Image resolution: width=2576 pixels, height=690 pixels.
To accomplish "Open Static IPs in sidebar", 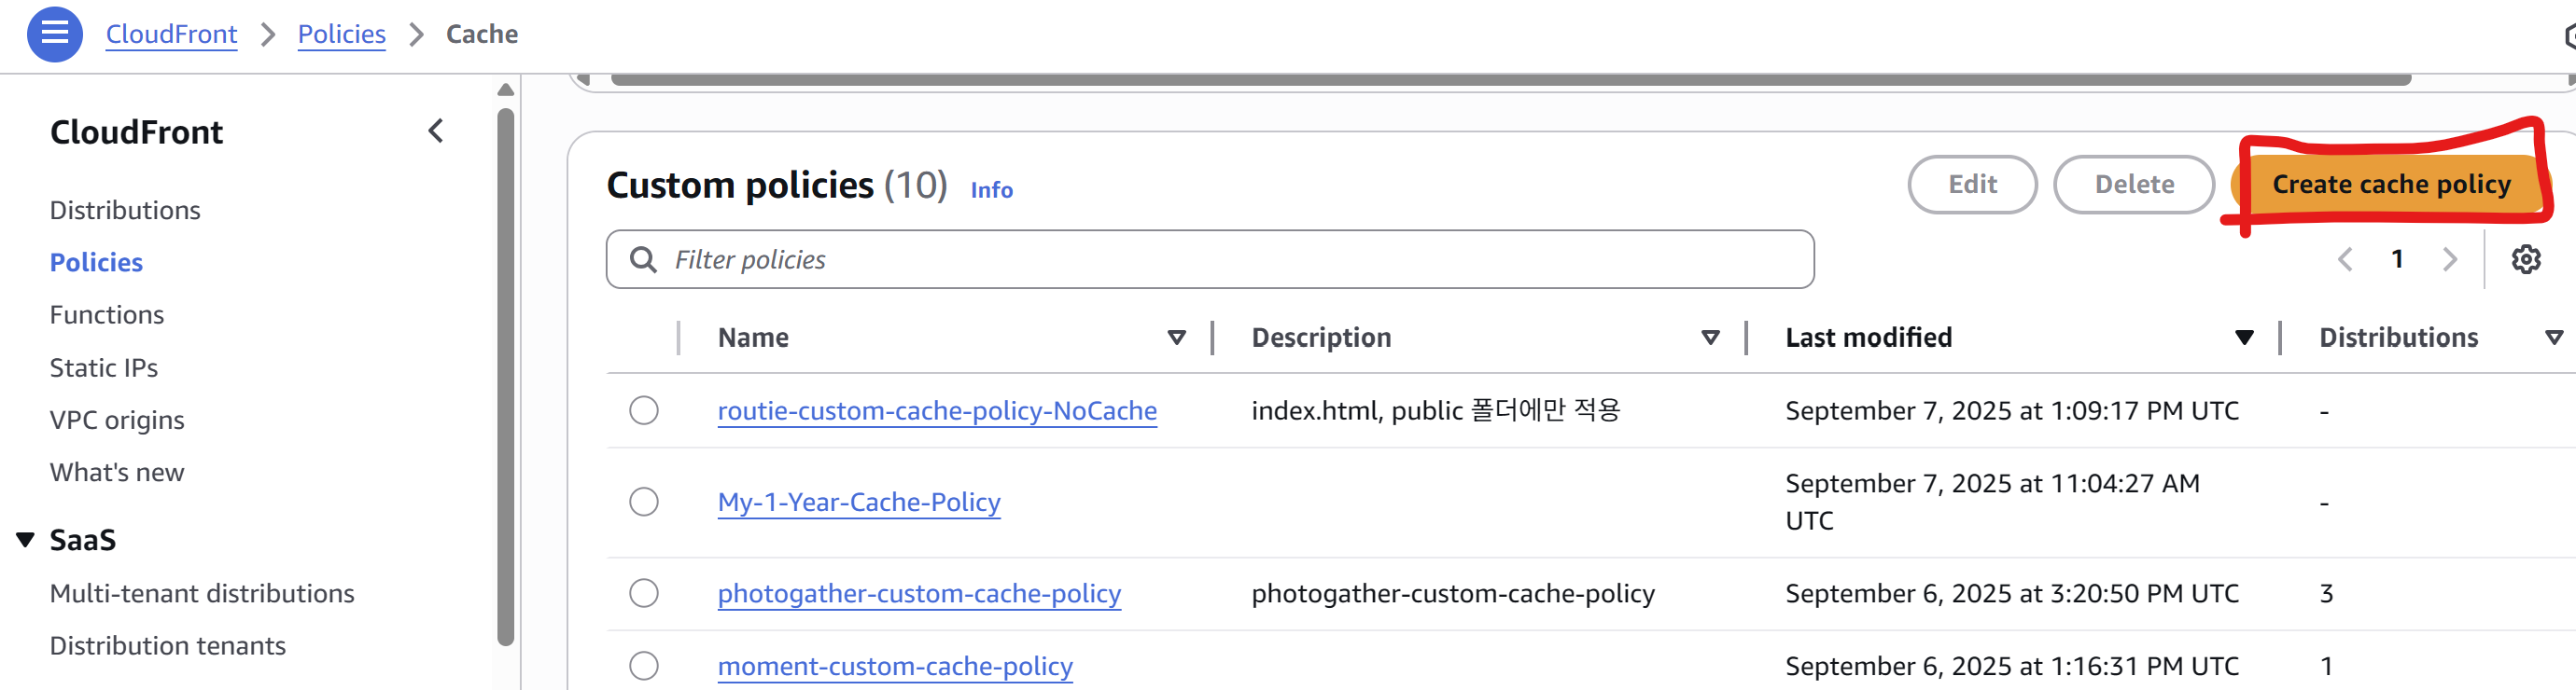I will [104, 367].
